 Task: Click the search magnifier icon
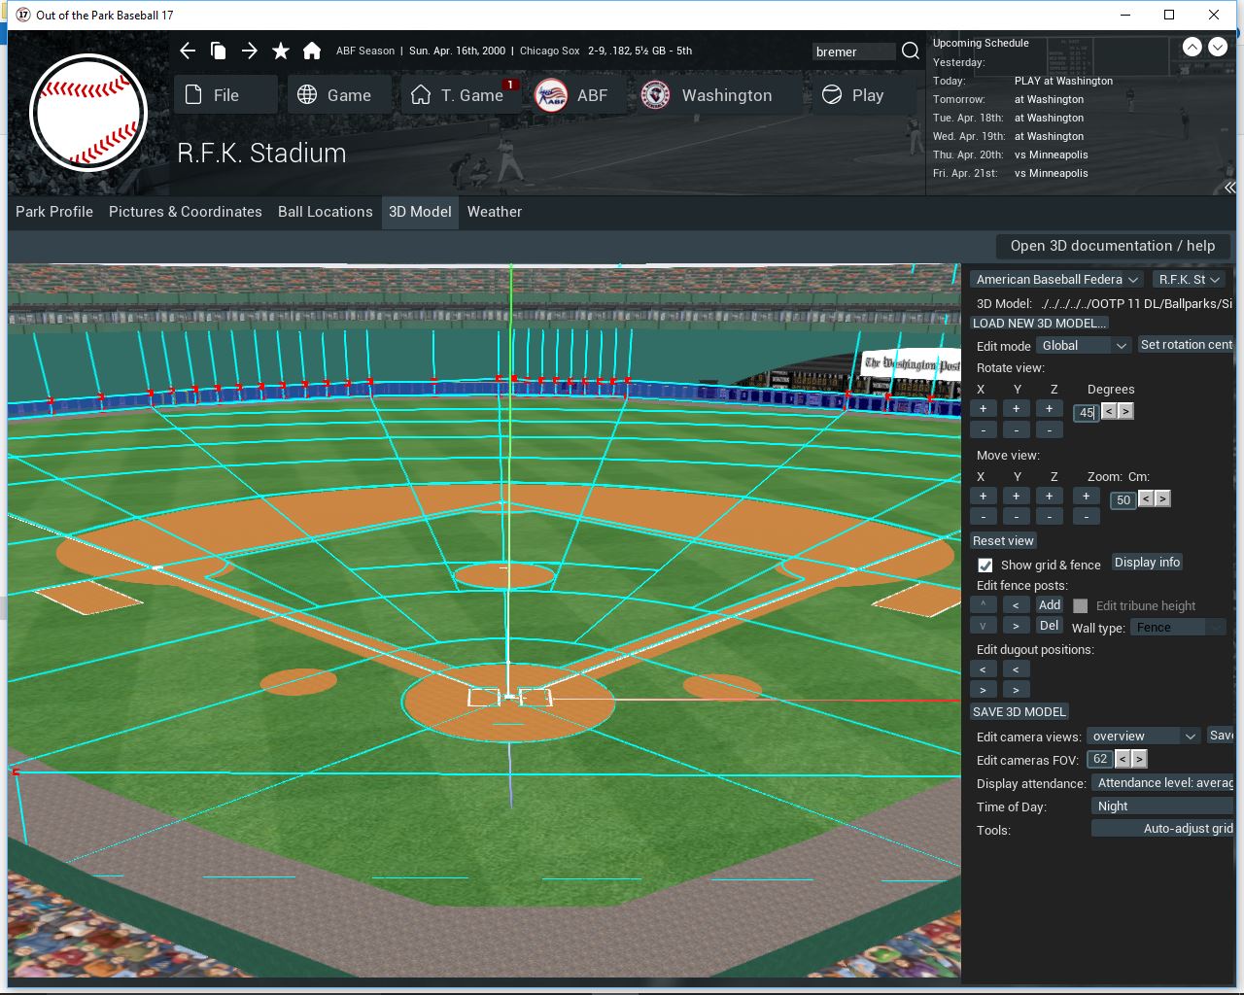pyautogui.click(x=911, y=51)
